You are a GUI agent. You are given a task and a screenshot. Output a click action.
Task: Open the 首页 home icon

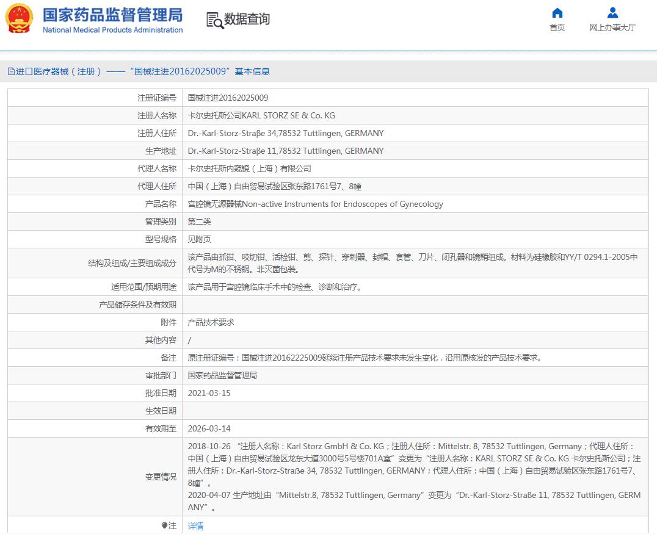pyautogui.click(x=557, y=13)
